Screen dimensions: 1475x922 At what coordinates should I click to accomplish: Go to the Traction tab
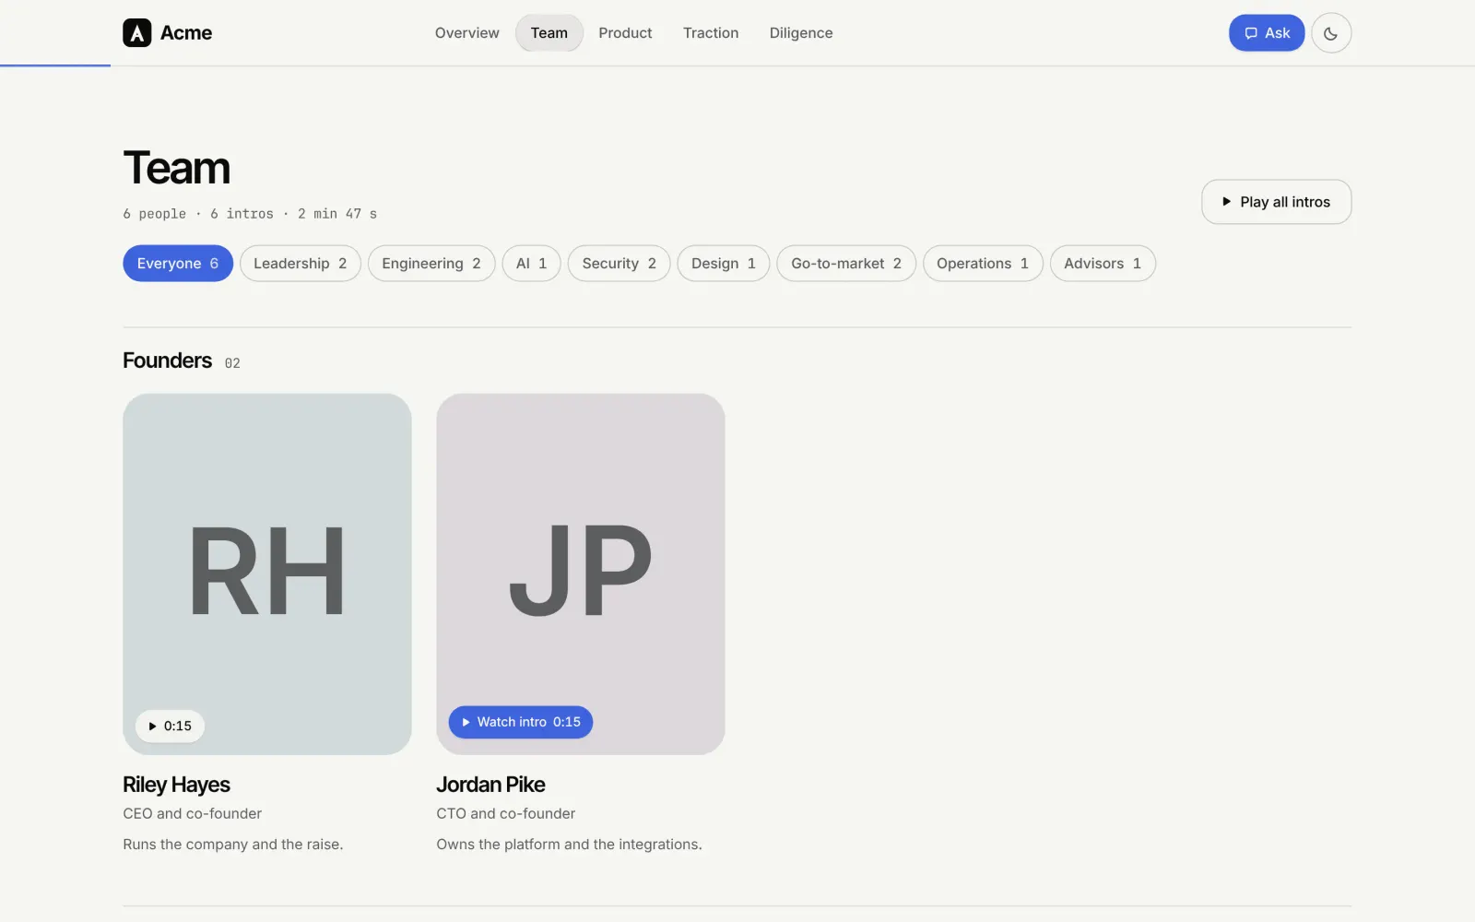[x=711, y=33]
